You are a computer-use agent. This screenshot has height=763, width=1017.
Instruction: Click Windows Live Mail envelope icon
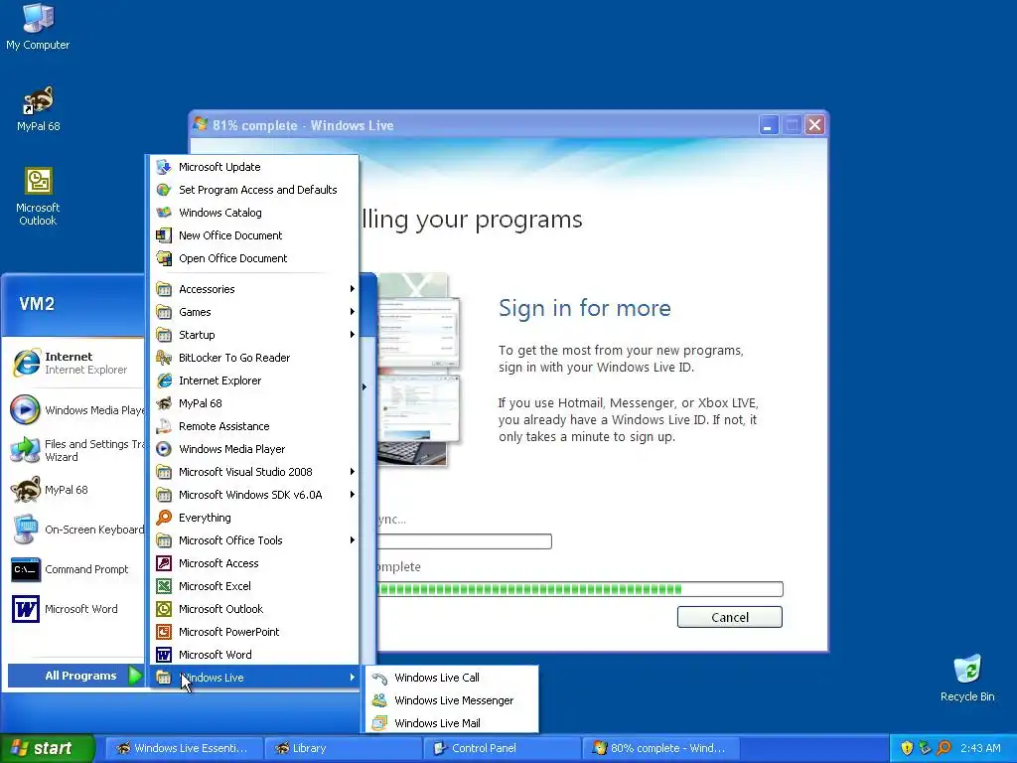(379, 723)
